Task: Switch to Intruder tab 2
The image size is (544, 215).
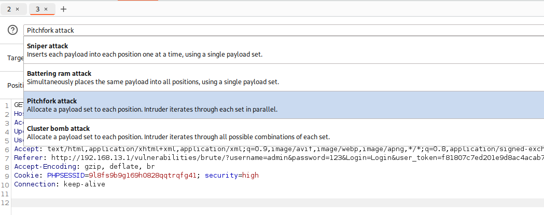Action: 9,9
